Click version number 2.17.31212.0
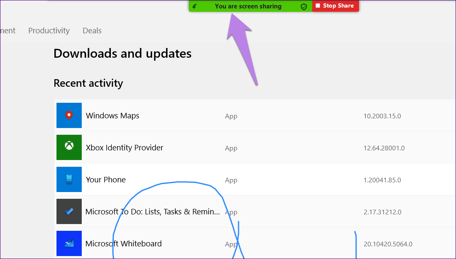The image size is (456, 259). coord(382,212)
